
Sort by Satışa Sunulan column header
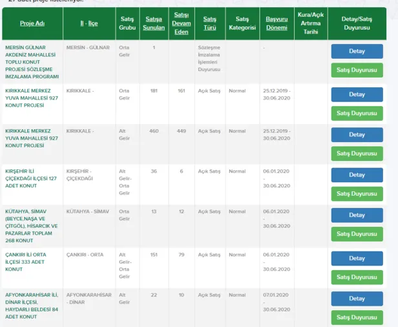pos(154,23)
